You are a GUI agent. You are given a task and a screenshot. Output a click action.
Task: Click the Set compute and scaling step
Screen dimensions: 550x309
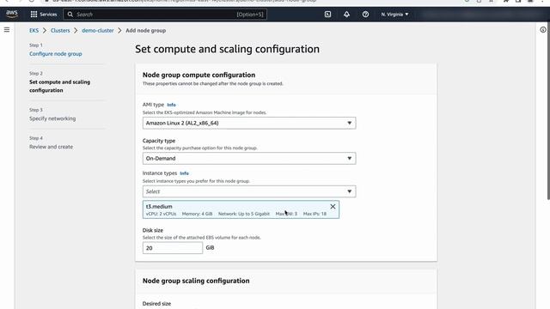tap(59, 86)
